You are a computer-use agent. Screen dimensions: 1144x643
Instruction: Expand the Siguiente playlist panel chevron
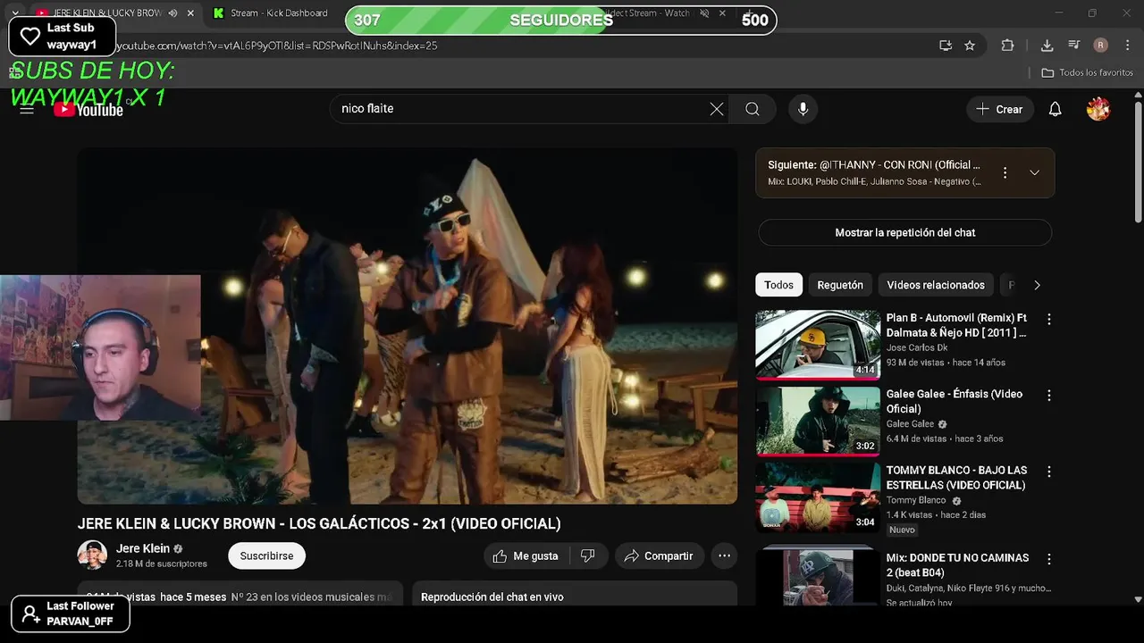[1034, 172]
